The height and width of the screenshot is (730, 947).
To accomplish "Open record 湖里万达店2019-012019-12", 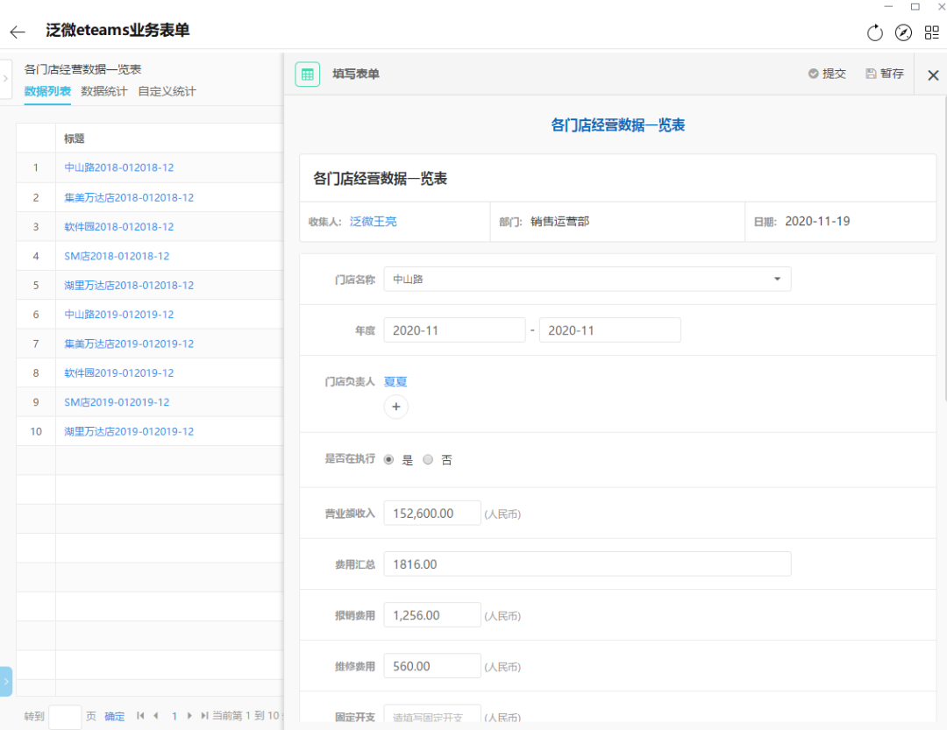I will 129,431.
